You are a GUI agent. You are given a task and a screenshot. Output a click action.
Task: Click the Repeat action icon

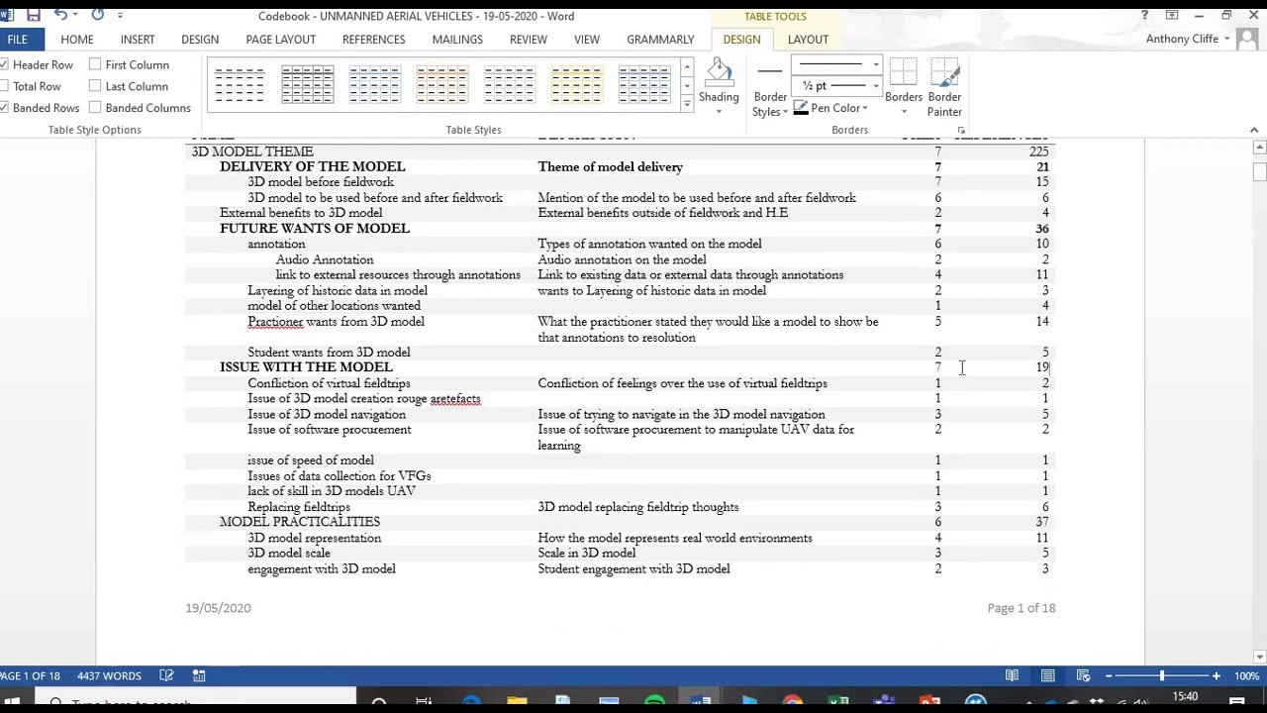(97, 15)
